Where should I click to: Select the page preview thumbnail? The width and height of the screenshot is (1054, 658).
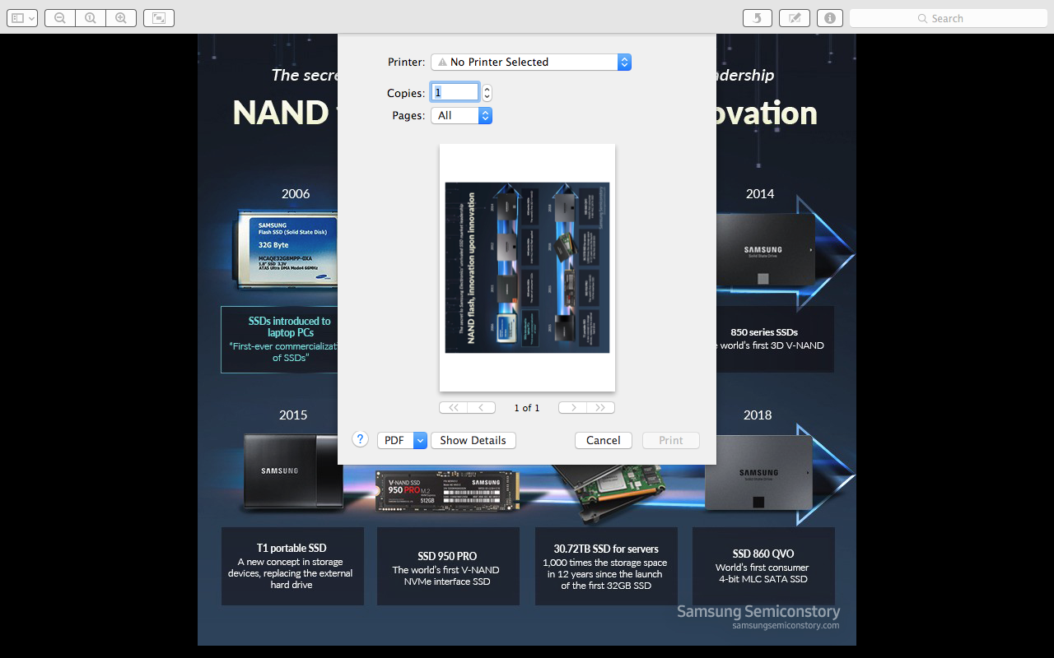527,266
